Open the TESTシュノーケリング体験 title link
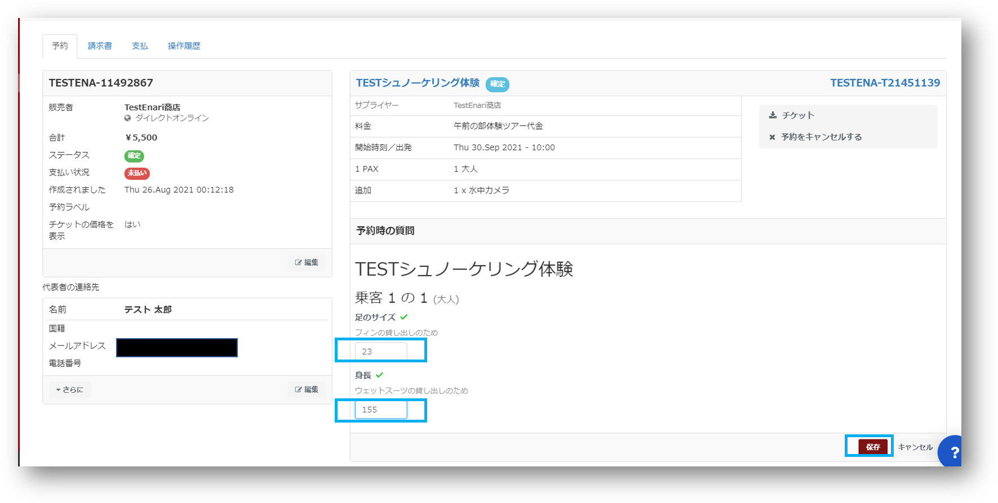Image resolution: width=998 pixels, height=503 pixels. (418, 83)
